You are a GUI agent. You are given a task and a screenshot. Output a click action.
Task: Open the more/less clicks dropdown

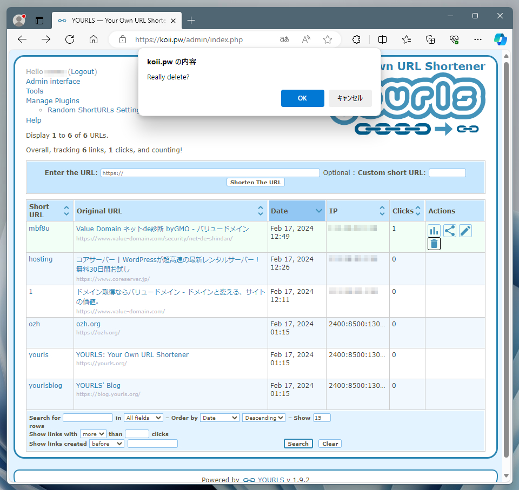93,434
